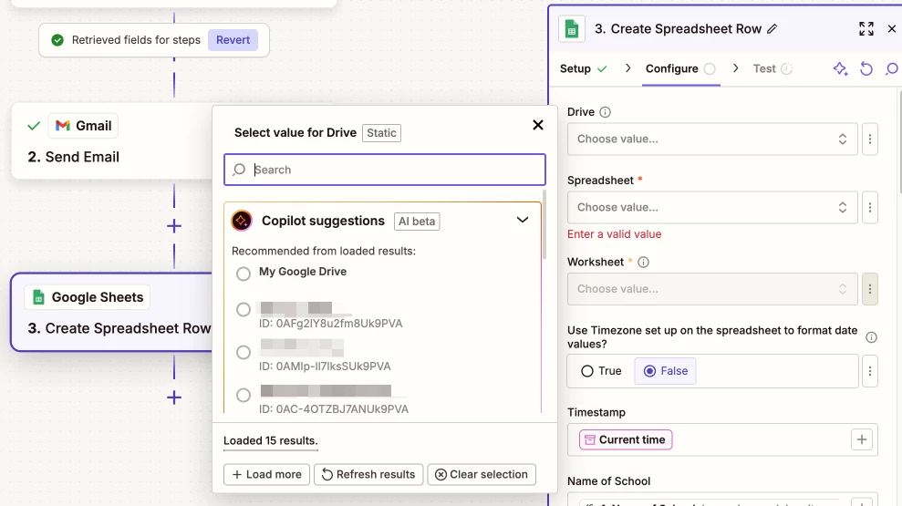Select My Google Drive radio option

coord(244,274)
